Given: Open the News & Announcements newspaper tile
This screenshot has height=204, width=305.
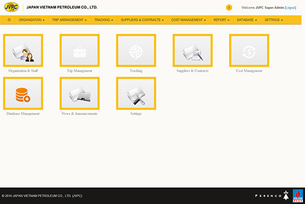Looking at the screenshot, I should pos(80,93).
